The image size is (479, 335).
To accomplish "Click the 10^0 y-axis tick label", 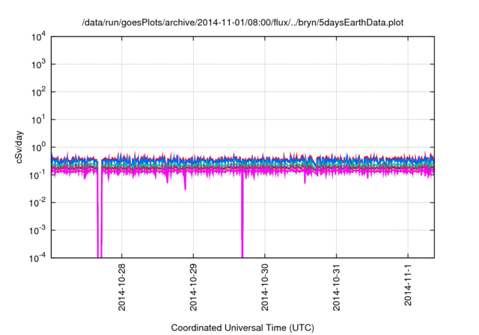I will click(39, 147).
